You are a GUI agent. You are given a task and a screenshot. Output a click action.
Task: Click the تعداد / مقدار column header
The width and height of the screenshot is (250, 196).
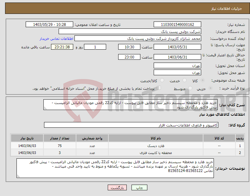click(x=60, y=138)
